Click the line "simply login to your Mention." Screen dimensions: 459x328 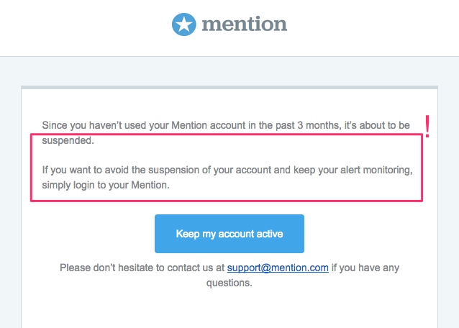(106, 185)
